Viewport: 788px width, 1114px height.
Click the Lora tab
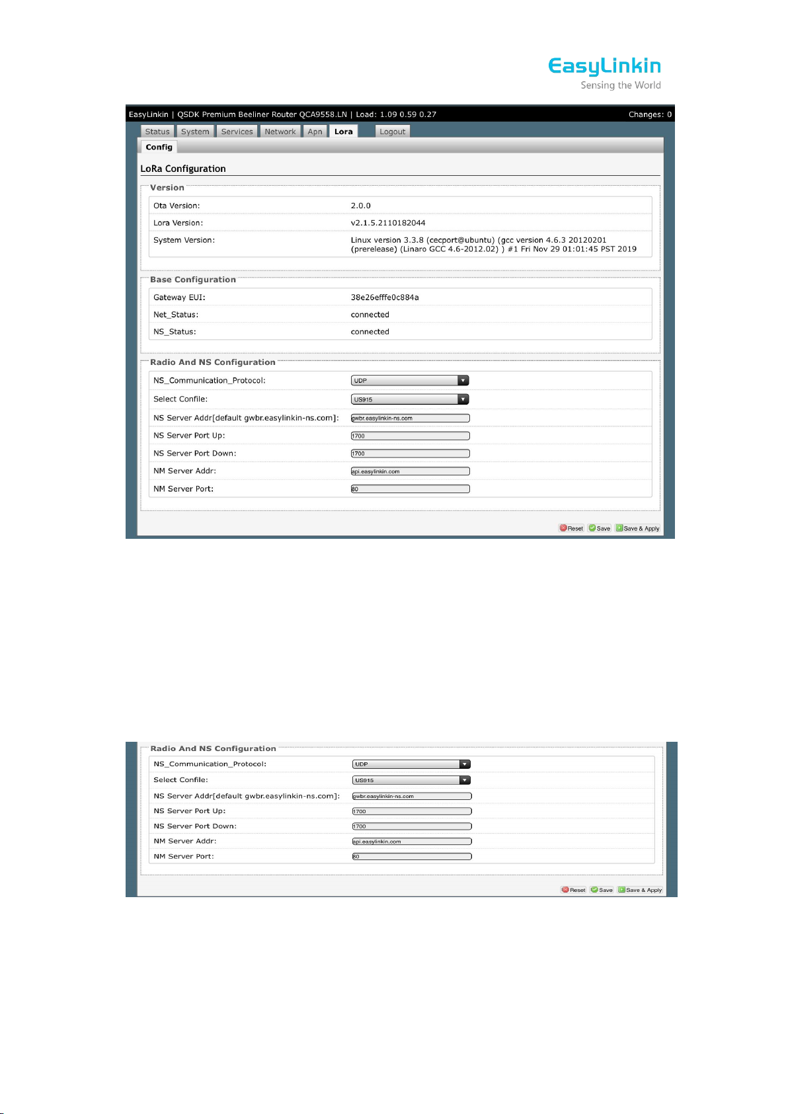click(344, 132)
